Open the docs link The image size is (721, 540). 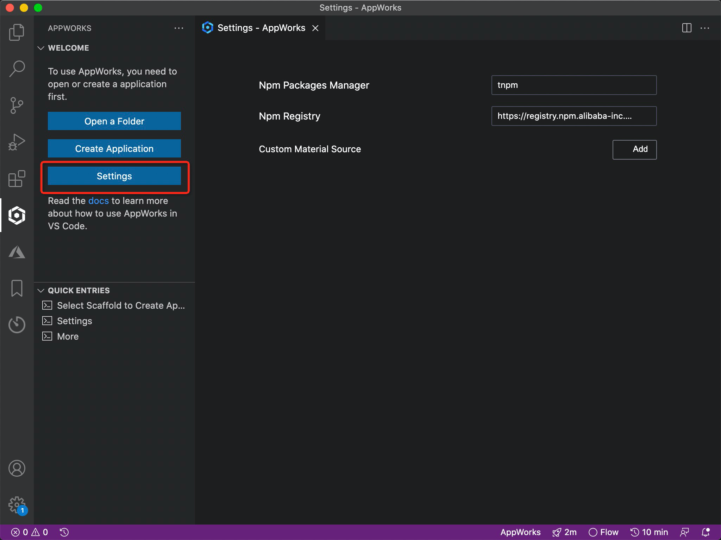pyautogui.click(x=99, y=201)
